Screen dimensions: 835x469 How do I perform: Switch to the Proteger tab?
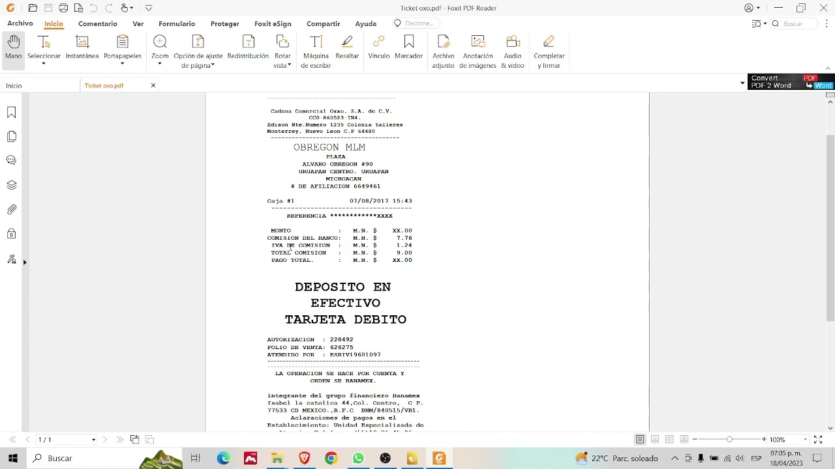(224, 23)
